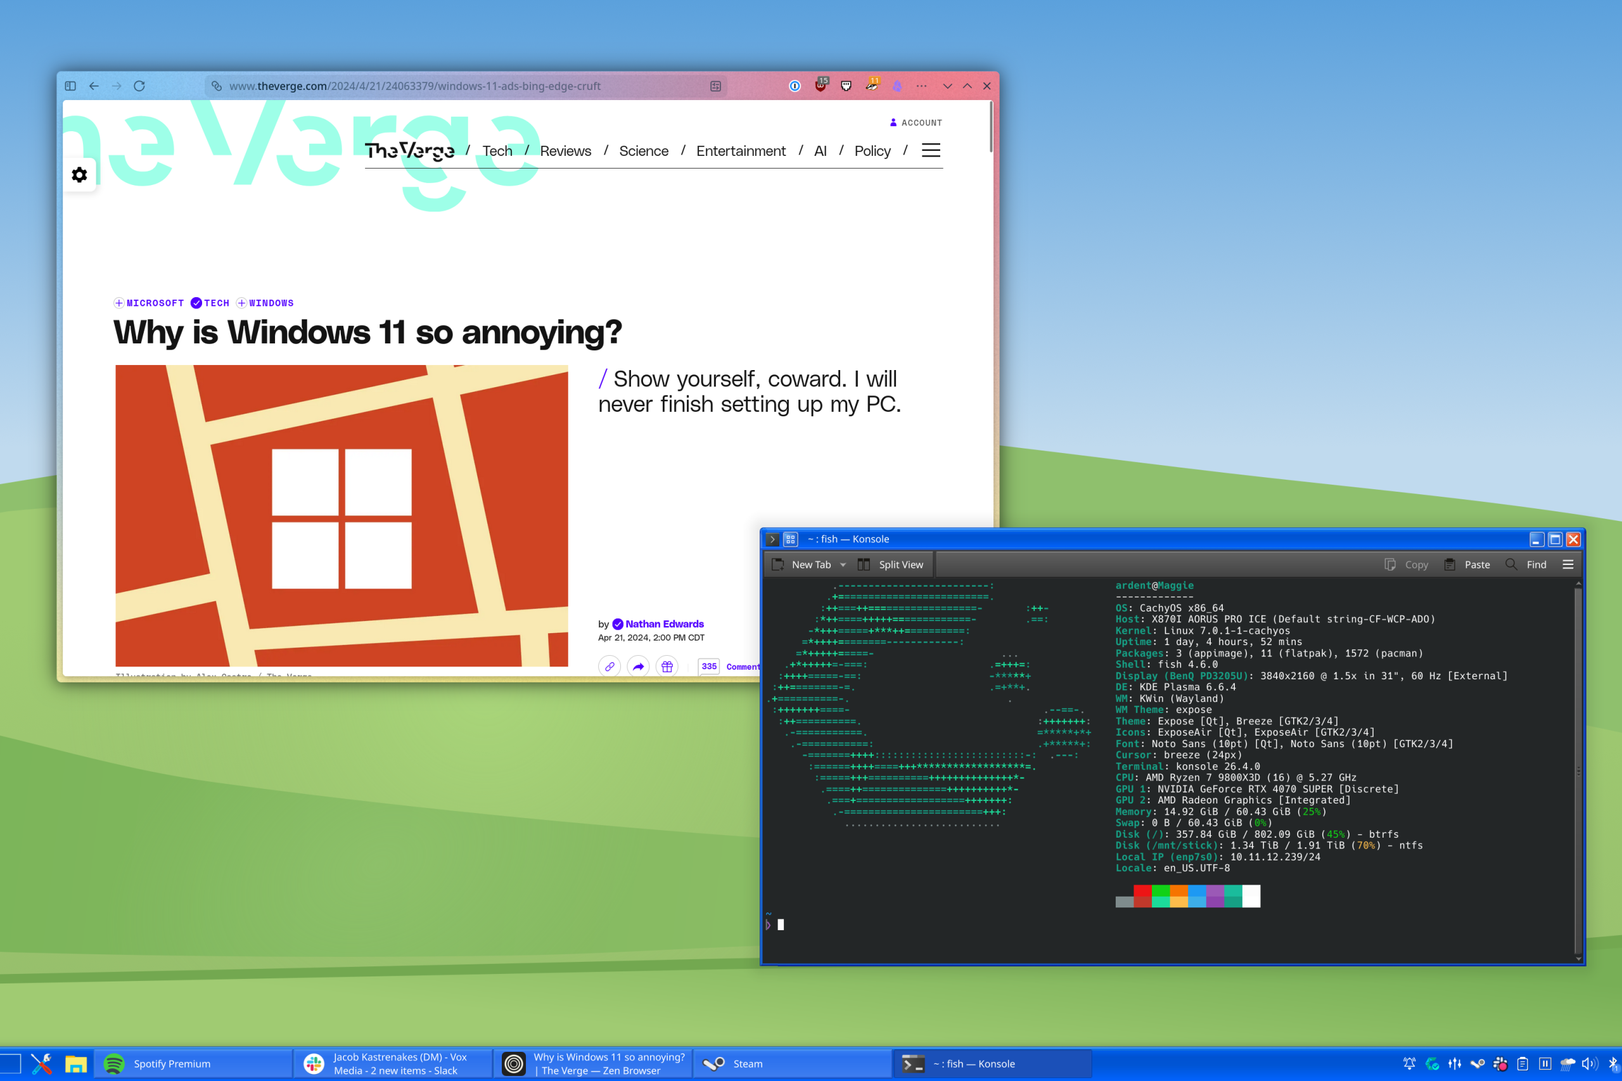Open the 335 comments on the article

coord(708,667)
